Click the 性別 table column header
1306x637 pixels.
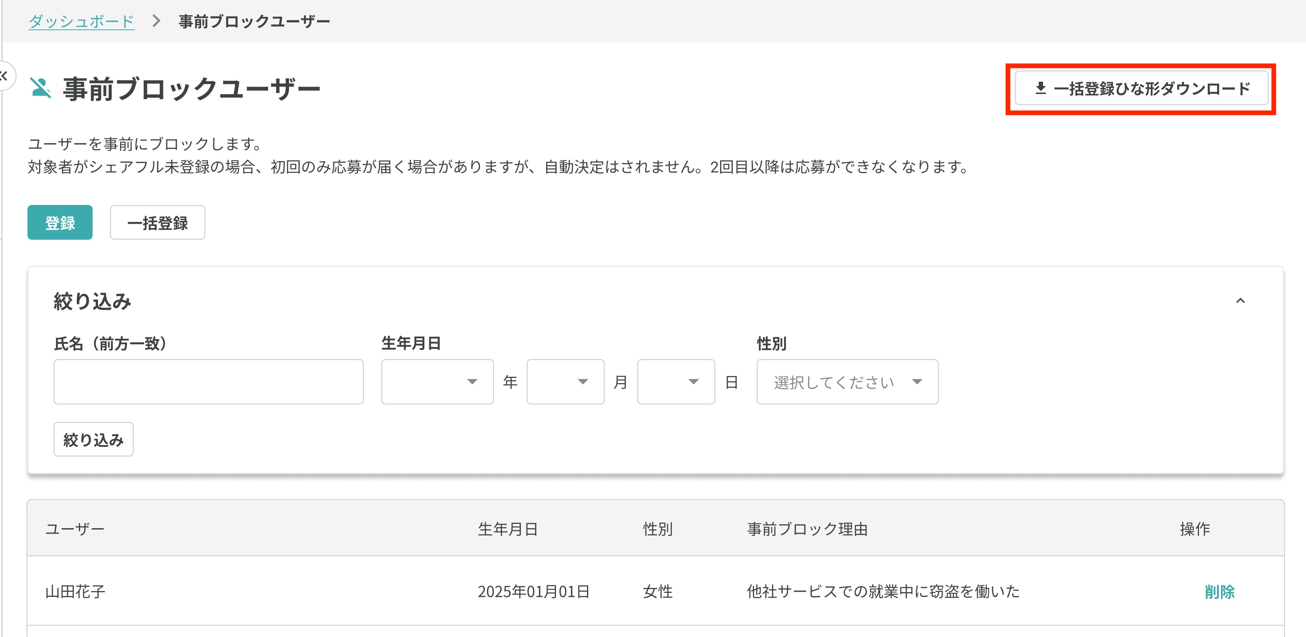point(658,529)
